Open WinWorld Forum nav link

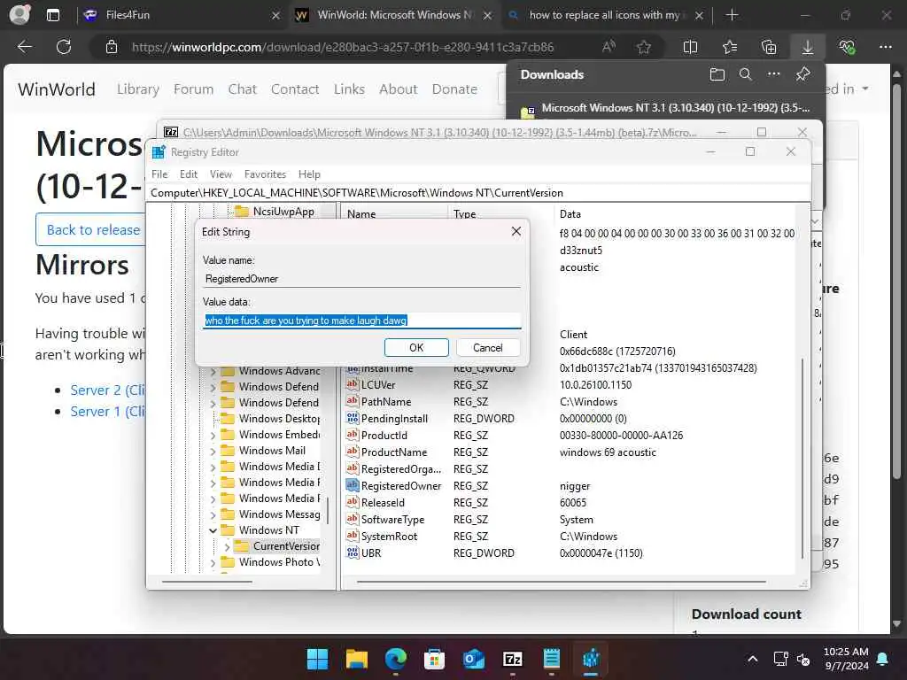tap(193, 89)
